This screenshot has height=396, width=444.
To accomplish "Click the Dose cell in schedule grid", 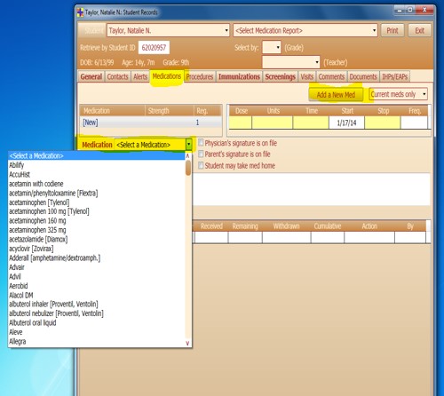I will (241, 123).
